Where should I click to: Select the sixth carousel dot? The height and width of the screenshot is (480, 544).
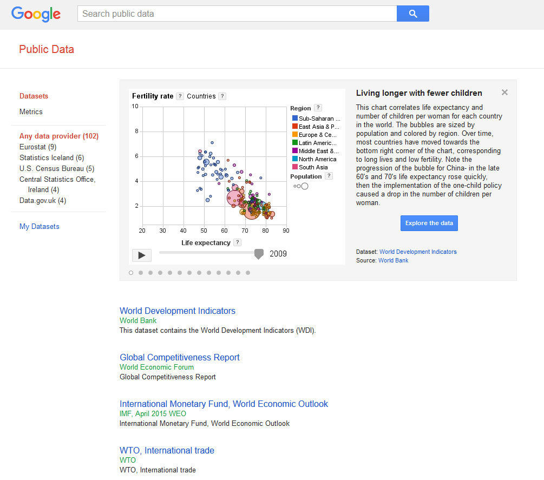[x=179, y=273]
